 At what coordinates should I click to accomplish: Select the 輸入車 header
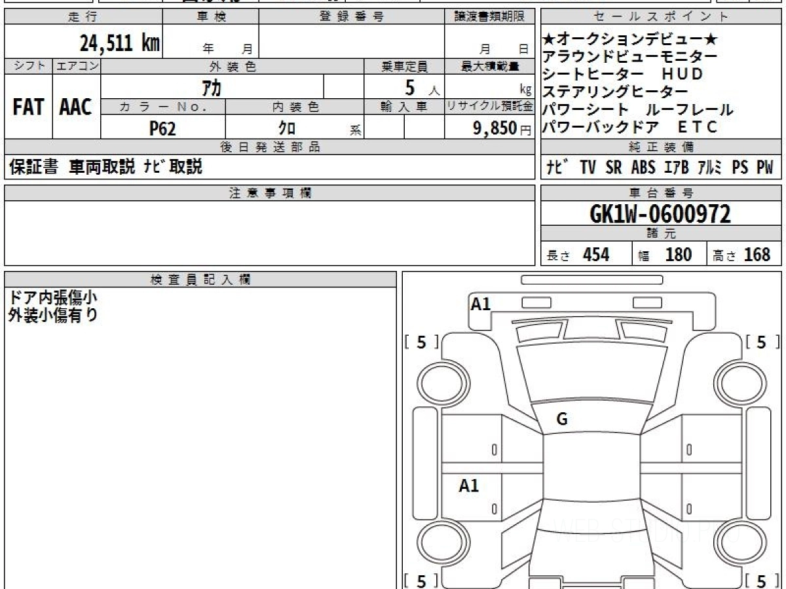pos(404,107)
